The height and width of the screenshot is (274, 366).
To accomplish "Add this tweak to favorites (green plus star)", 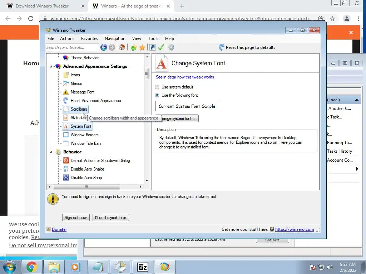I will pyautogui.click(x=134, y=47).
